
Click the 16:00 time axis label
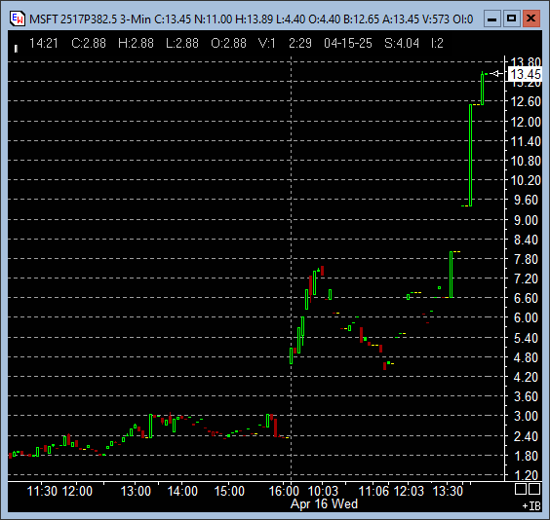click(x=284, y=491)
